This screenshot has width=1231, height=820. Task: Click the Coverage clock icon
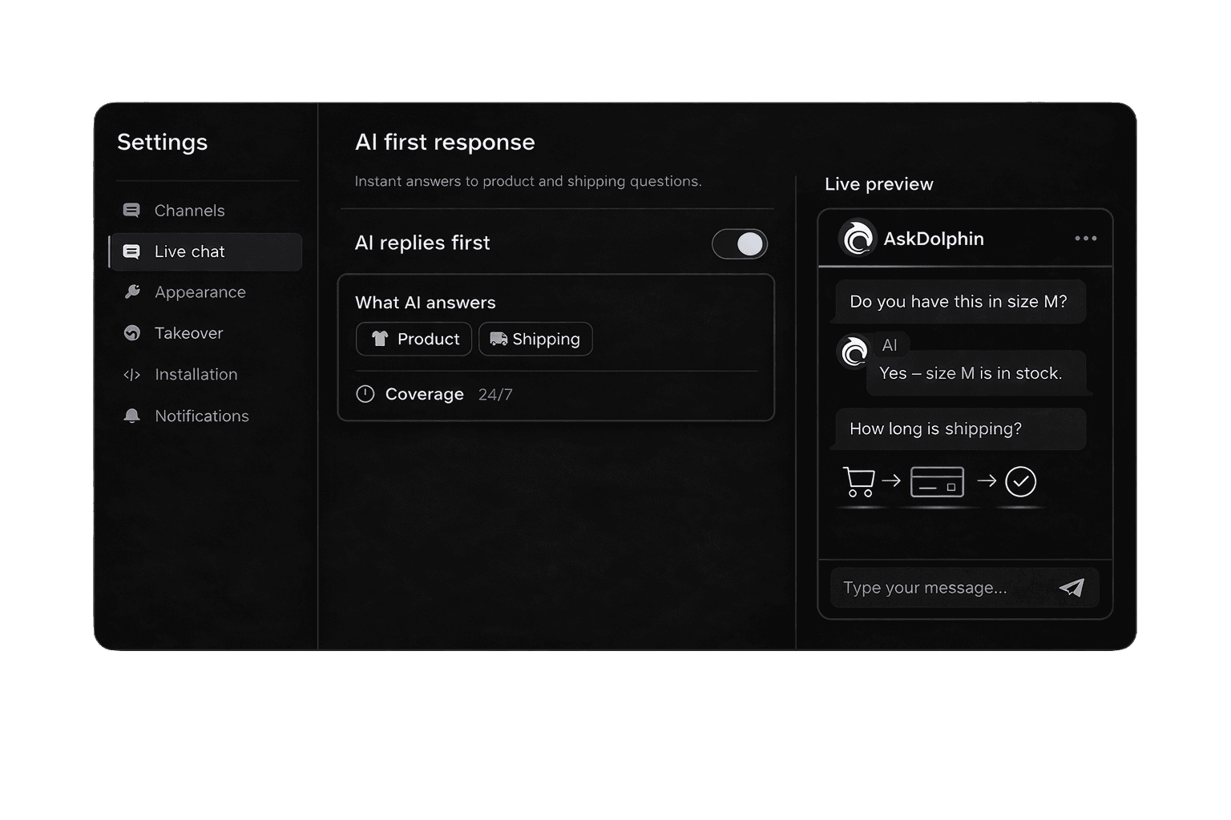tap(365, 394)
